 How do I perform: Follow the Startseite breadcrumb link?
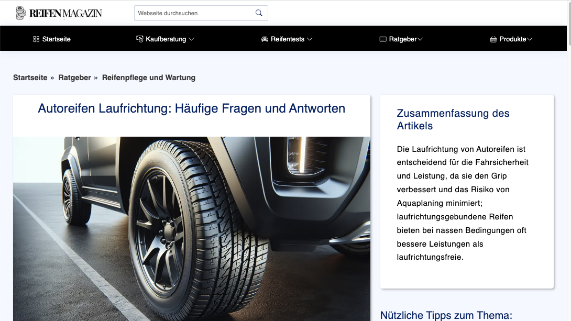[30, 78]
